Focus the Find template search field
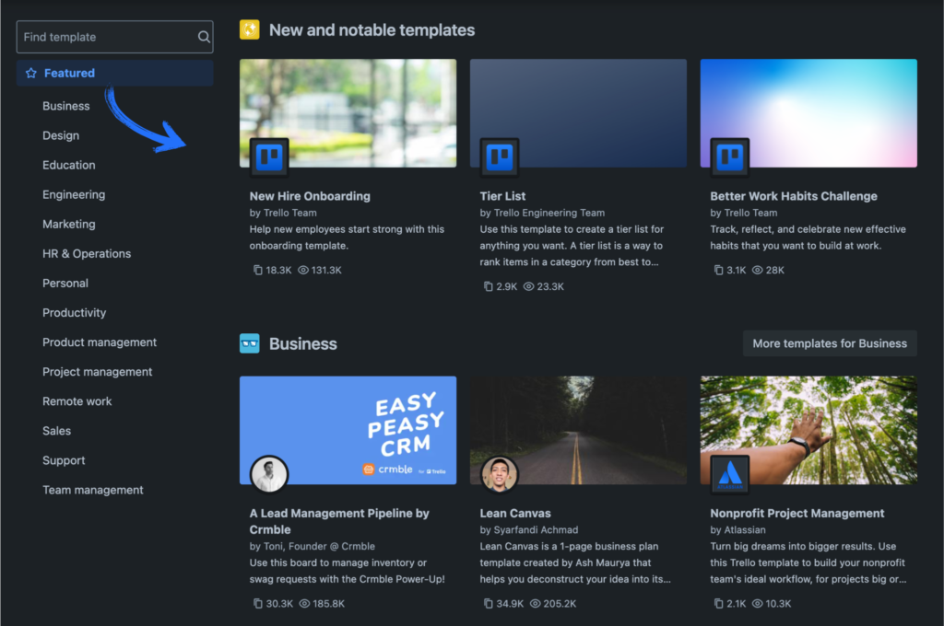 pos(114,37)
